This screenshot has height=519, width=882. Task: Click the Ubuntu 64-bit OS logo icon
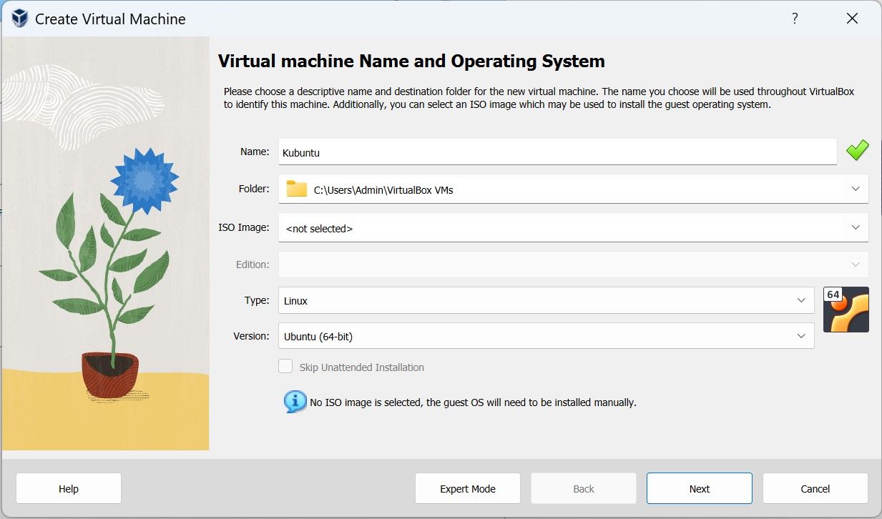point(846,310)
